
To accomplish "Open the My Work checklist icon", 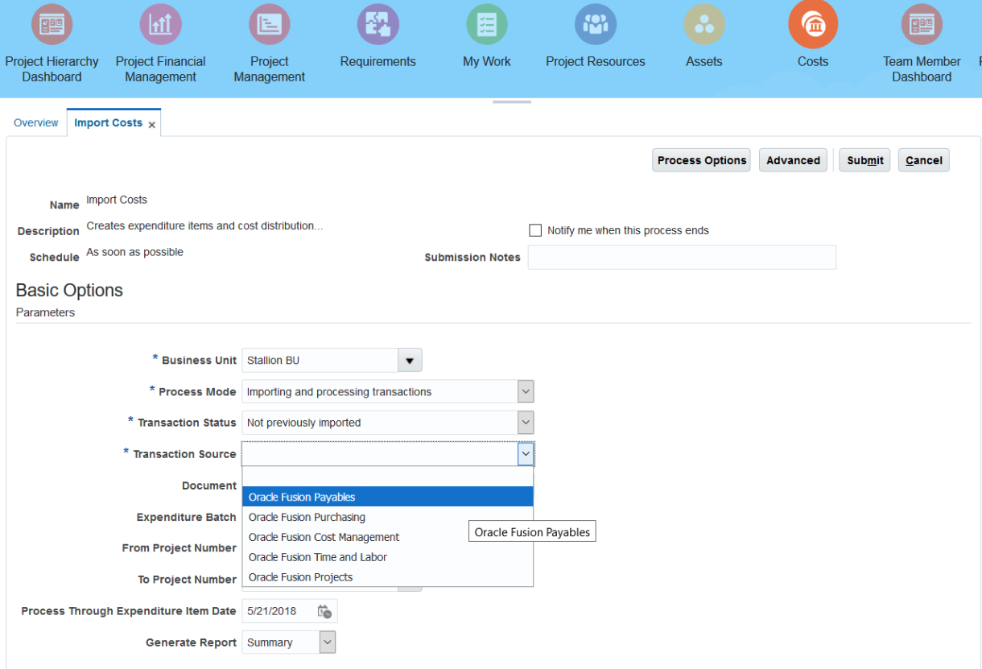I will click(487, 25).
